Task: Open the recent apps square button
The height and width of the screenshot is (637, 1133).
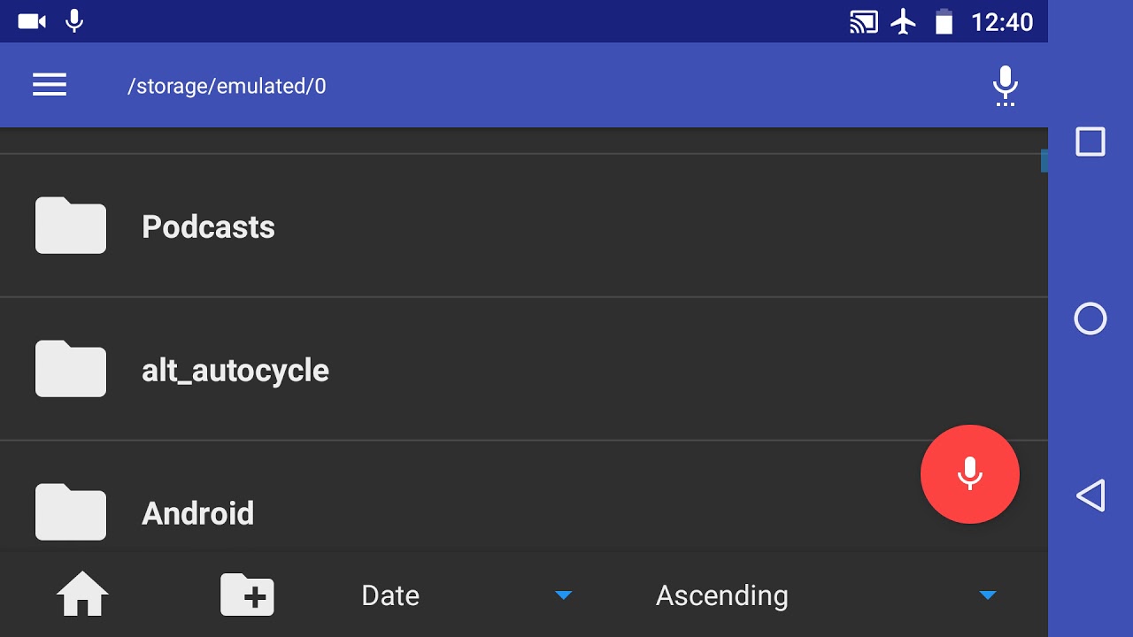Action: click(1090, 142)
